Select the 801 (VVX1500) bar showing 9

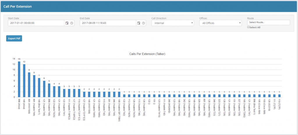[x=29, y=85]
